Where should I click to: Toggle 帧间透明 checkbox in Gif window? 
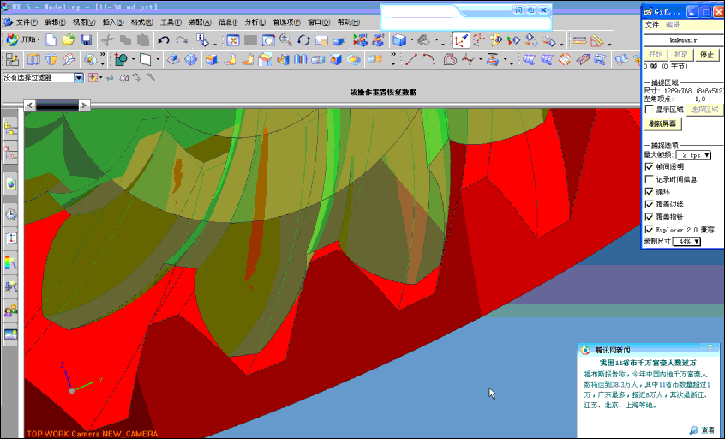650,166
